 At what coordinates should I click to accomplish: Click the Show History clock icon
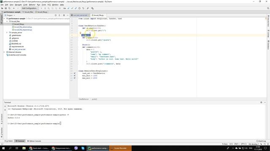click(x=79, y=8)
